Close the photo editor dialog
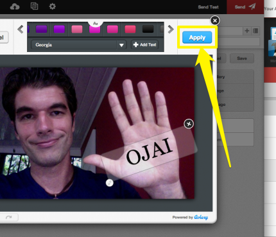 pyautogui.click(x=215, y=21)
